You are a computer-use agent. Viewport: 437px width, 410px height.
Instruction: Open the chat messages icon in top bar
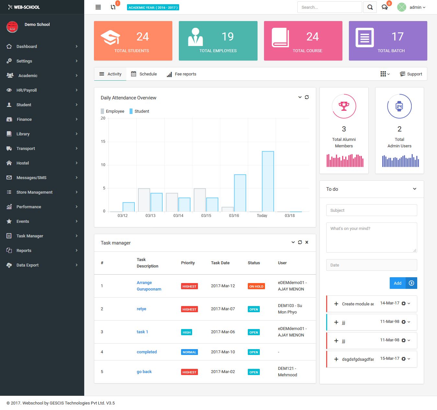click(385, 7)
